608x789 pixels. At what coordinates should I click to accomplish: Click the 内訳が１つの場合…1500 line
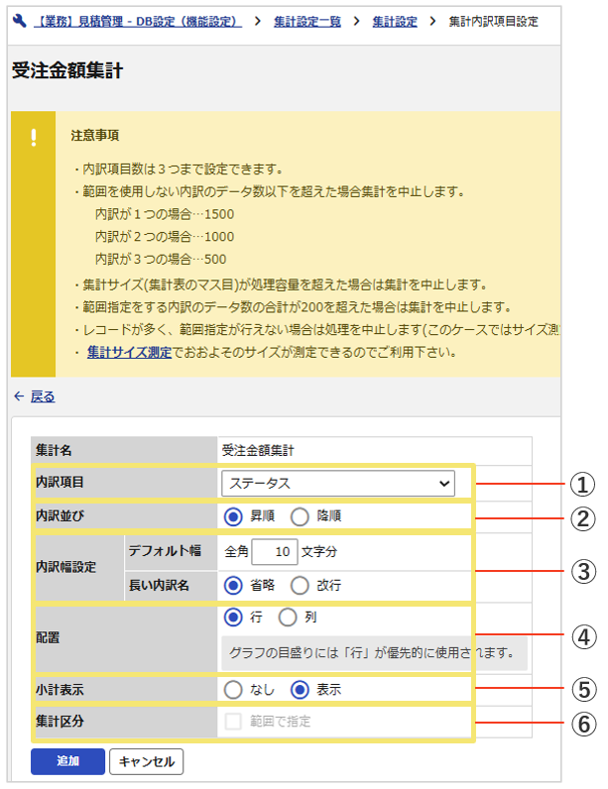coord(165,214)
